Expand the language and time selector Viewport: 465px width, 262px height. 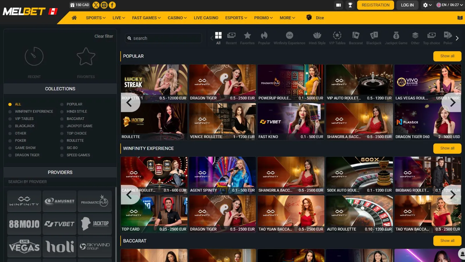pos(450,5)
